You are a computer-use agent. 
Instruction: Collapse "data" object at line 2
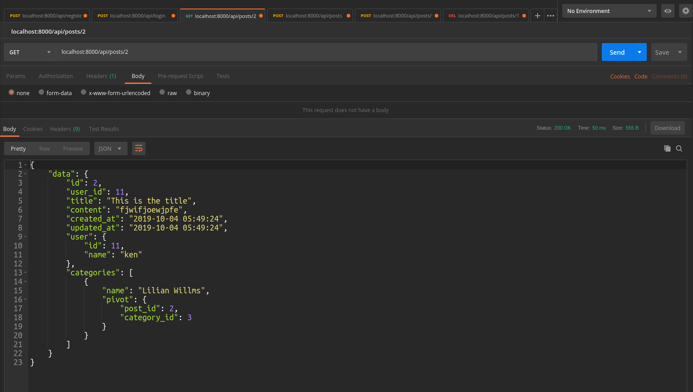(x=26, y=174)
